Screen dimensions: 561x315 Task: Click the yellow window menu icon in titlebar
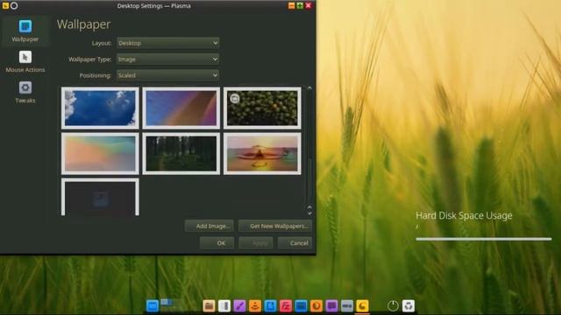point(5,6)
